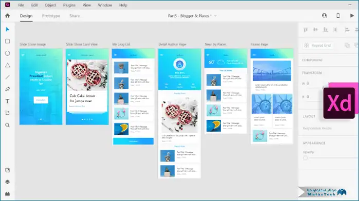The image size is (359, 201).
Task: Open the invite to document icon
Action: click(x=324, y=15)
